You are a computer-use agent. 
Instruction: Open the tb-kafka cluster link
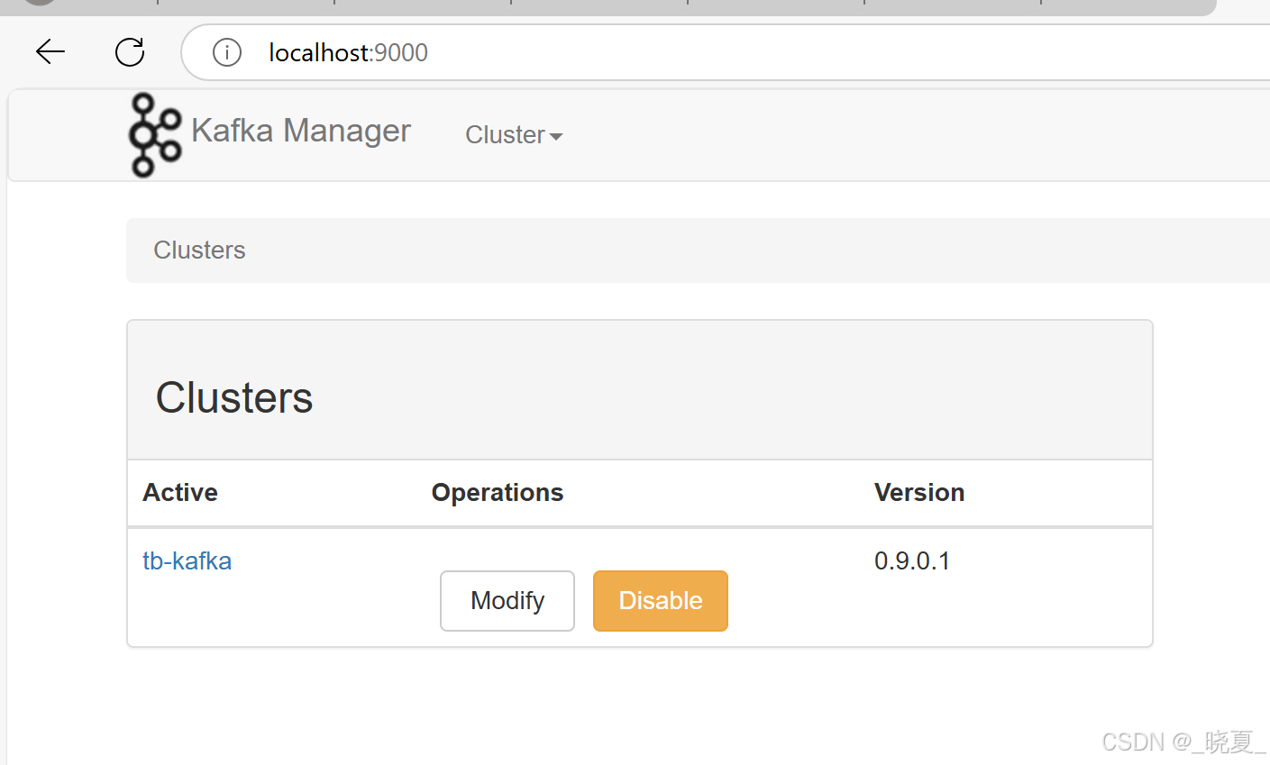tap(187, 560)
